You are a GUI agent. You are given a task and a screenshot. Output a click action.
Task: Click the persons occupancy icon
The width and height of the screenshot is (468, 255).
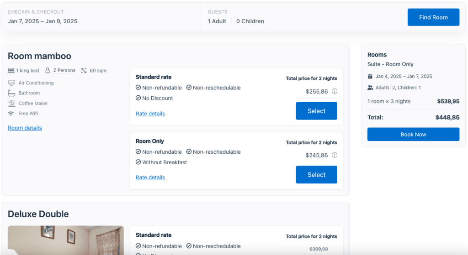(x=48, y=71)
